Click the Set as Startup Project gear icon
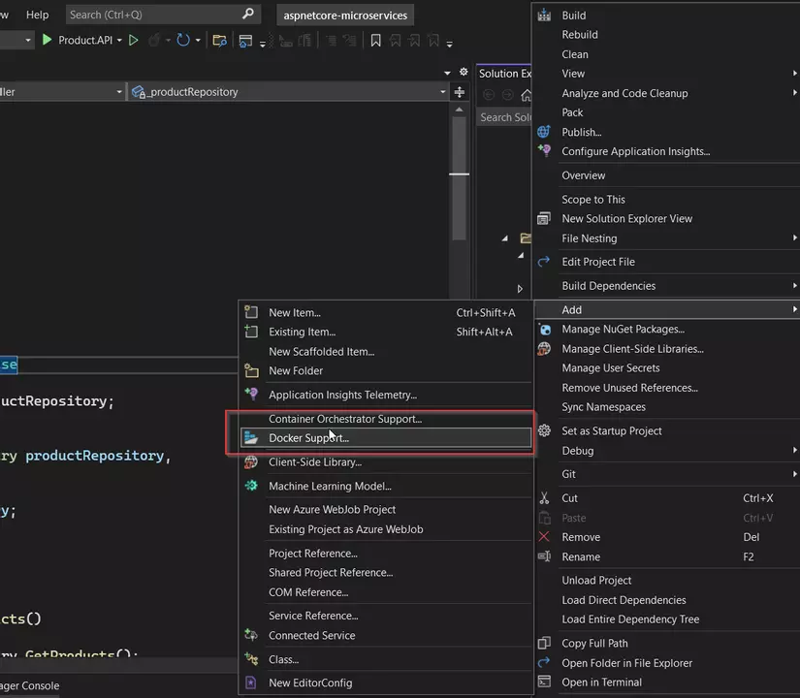 coord(544,430)
